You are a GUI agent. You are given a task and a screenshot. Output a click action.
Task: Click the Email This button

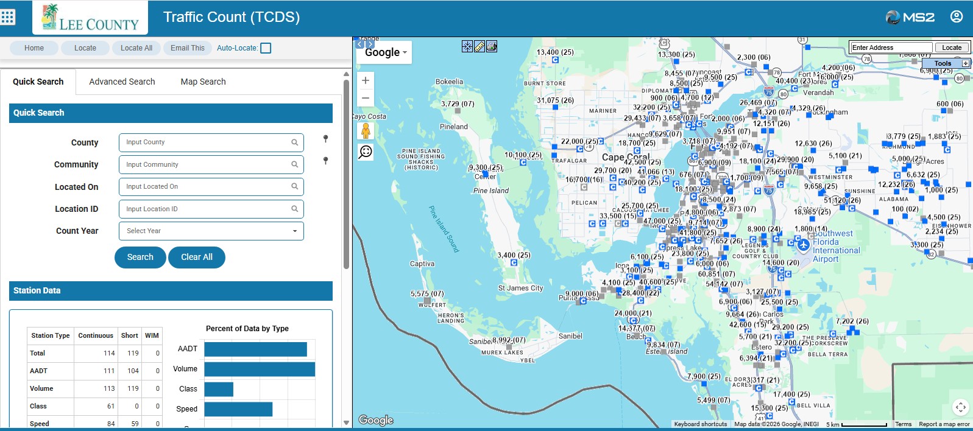(188, 48)
